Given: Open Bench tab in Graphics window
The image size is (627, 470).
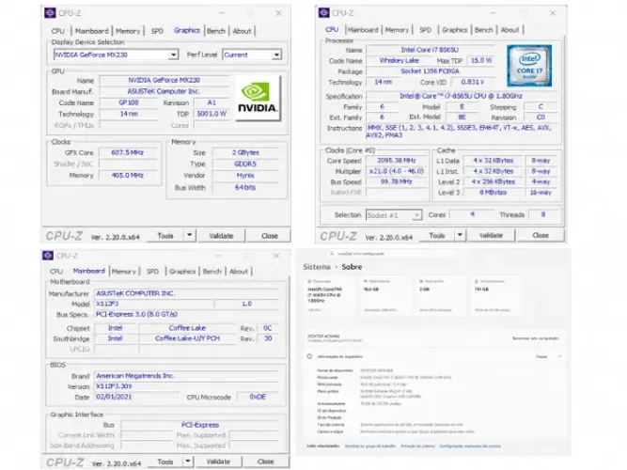Looking at the screenshot, I should (x=216, y=31).
